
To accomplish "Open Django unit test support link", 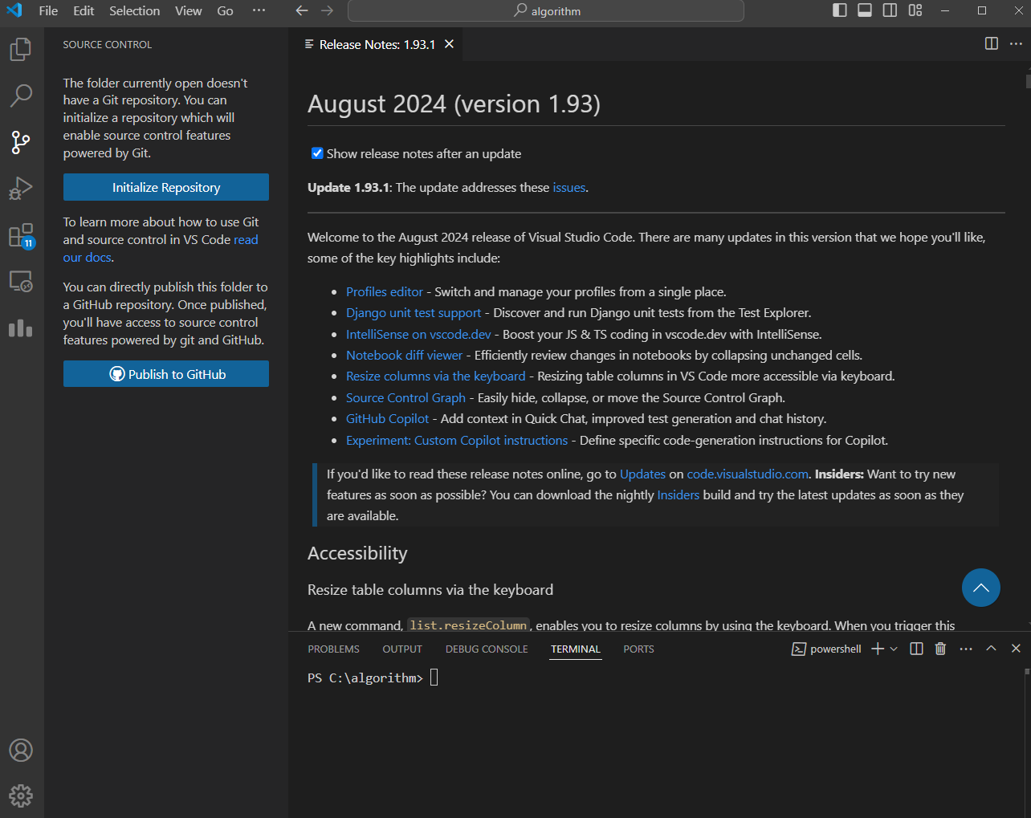I will [x=414, y=312].
